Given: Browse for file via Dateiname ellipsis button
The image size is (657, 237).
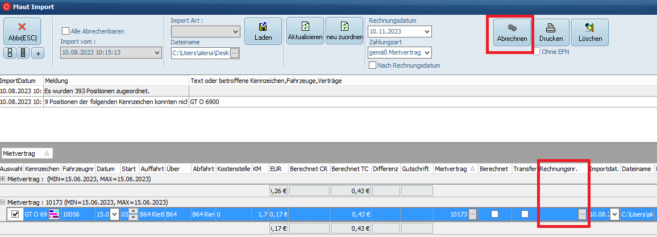Looking at the screenshot, I should (x=234, y=53).
